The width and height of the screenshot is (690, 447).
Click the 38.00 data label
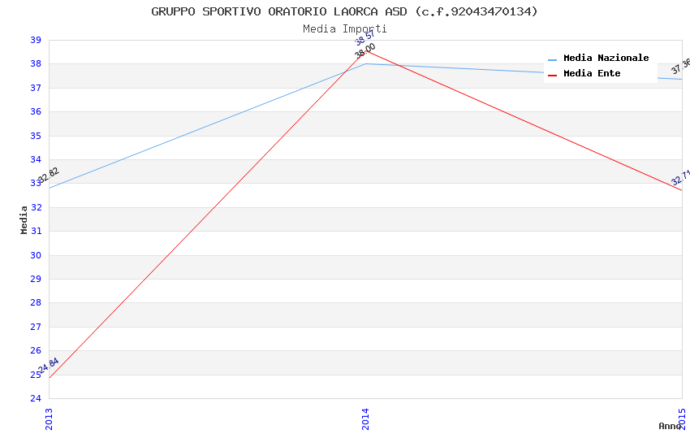pyautogui.click(x=365, y=50)
